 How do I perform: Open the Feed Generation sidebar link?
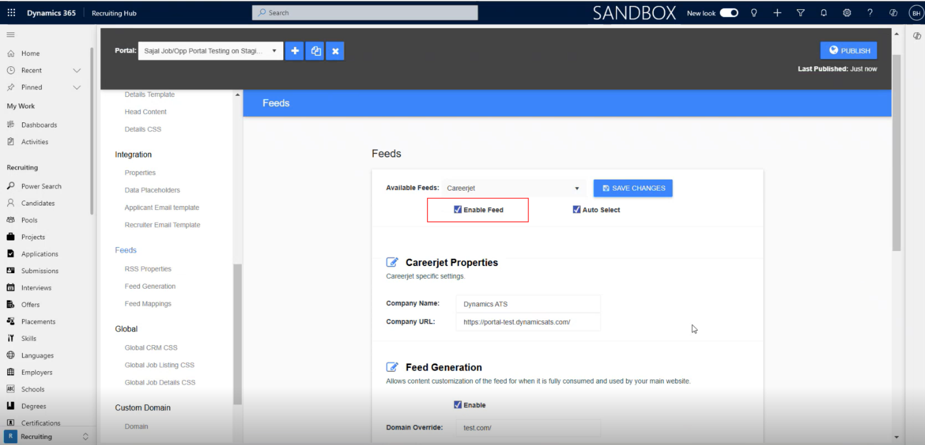150,286
